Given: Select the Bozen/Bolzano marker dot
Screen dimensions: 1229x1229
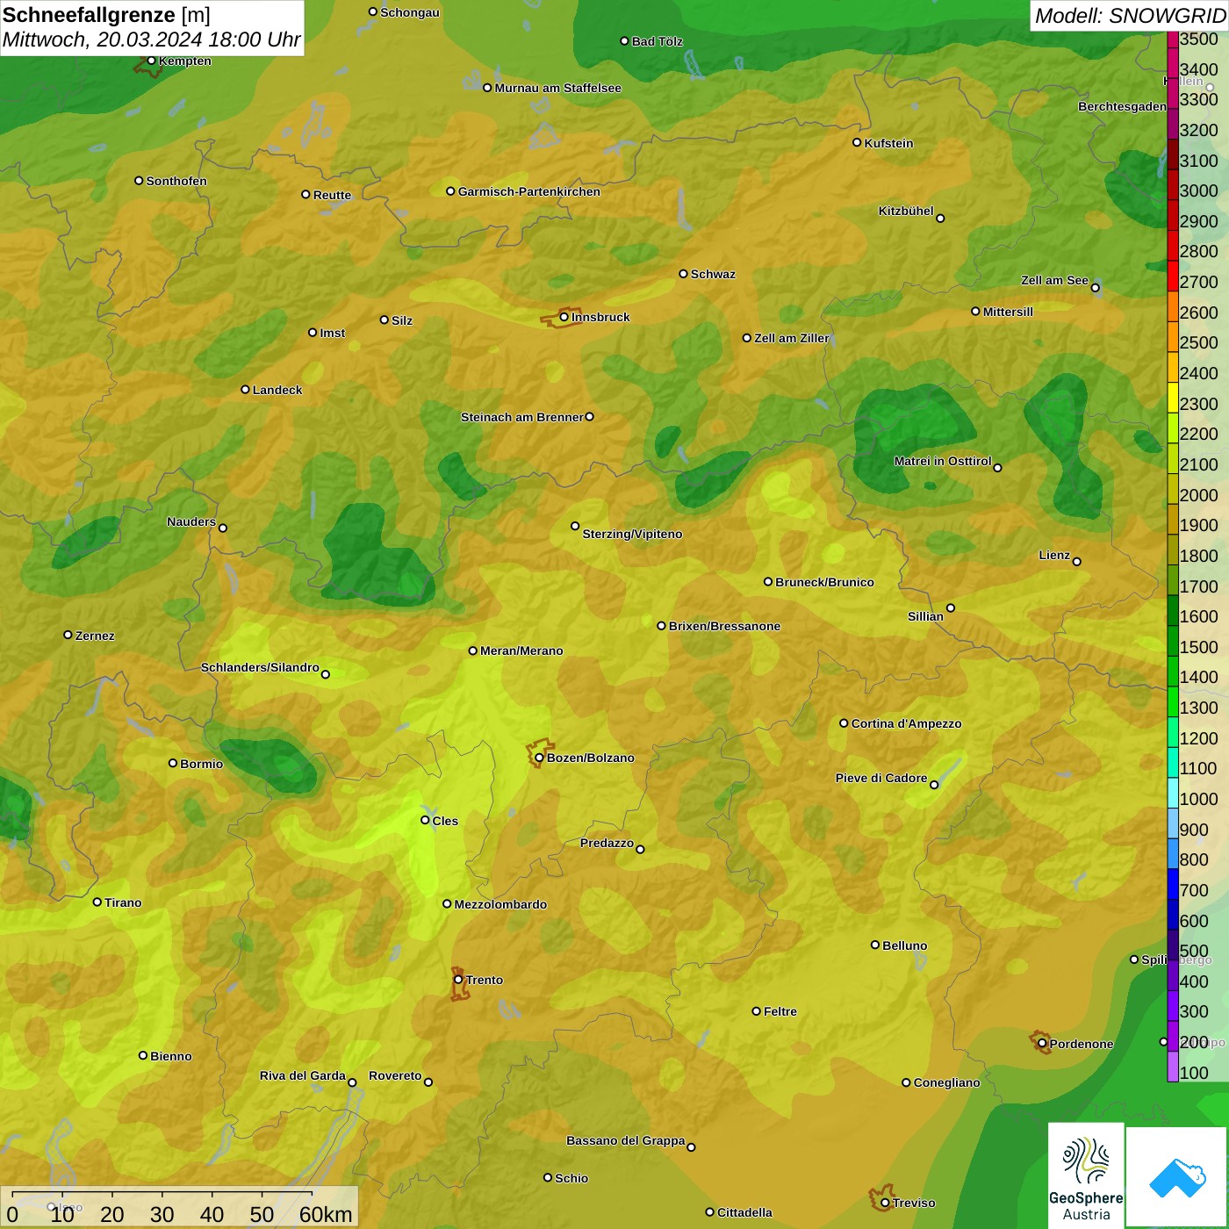Looking at the screenshot, I should [x=539, y=758].
